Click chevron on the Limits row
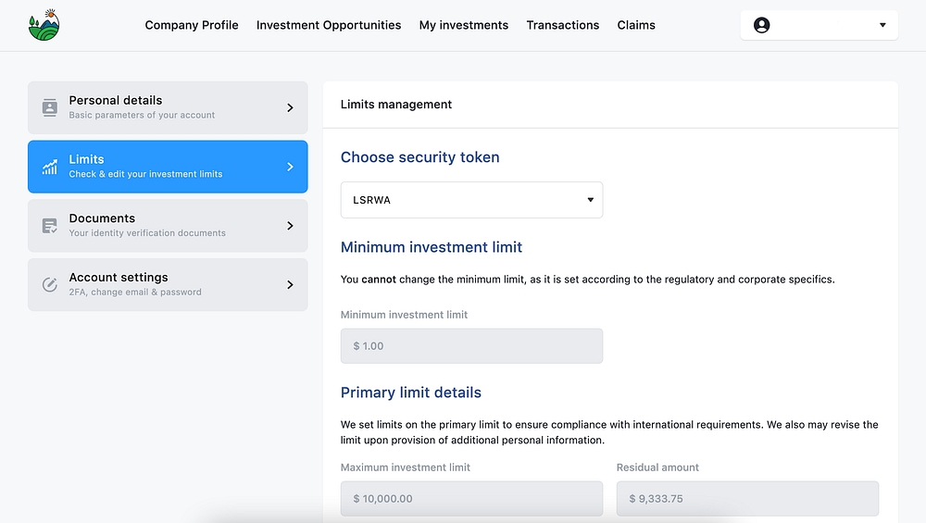Screen dimensions: 926x523 (x=290, y=167)
